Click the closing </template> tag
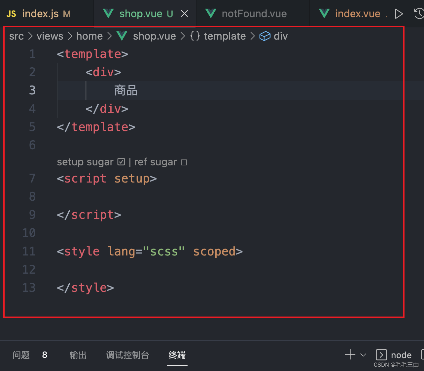Image resolution: width=424 pixels, height=371 pixels. pos(96,127)
